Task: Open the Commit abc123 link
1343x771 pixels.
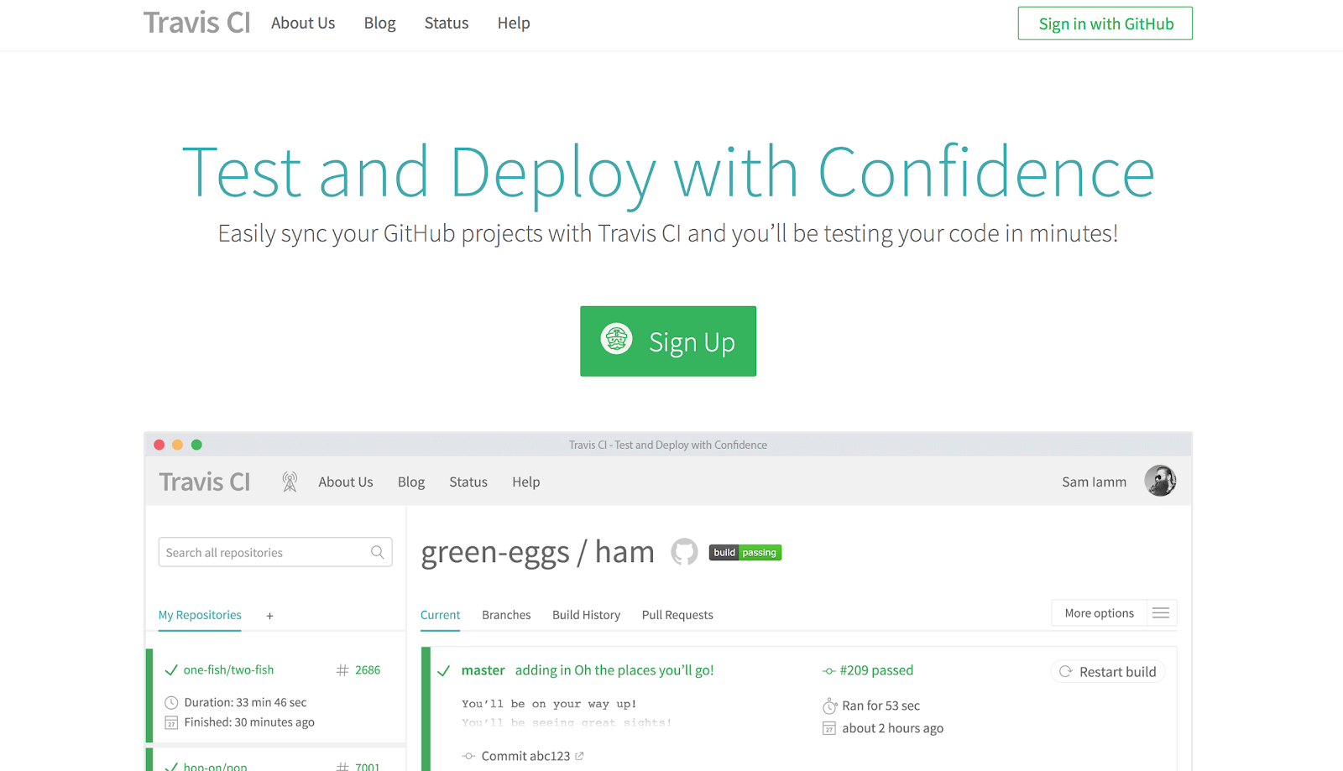Action: click(x=526, y=756)
